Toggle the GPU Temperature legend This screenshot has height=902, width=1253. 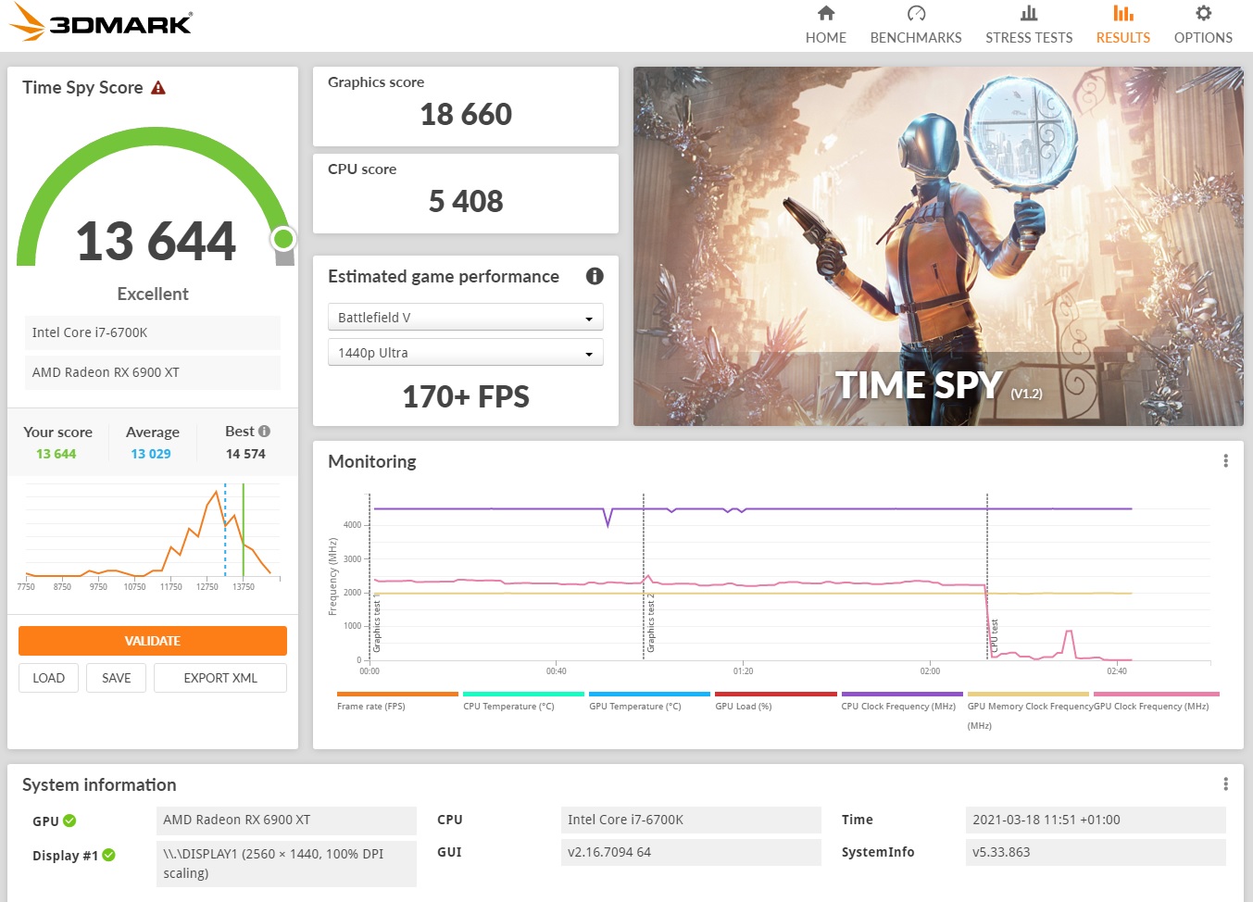click(649, 701)
